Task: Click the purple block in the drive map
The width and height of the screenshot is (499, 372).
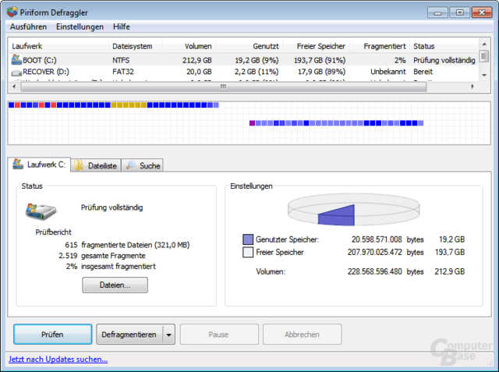Action: pyautogui.click(x=253, y=123)
